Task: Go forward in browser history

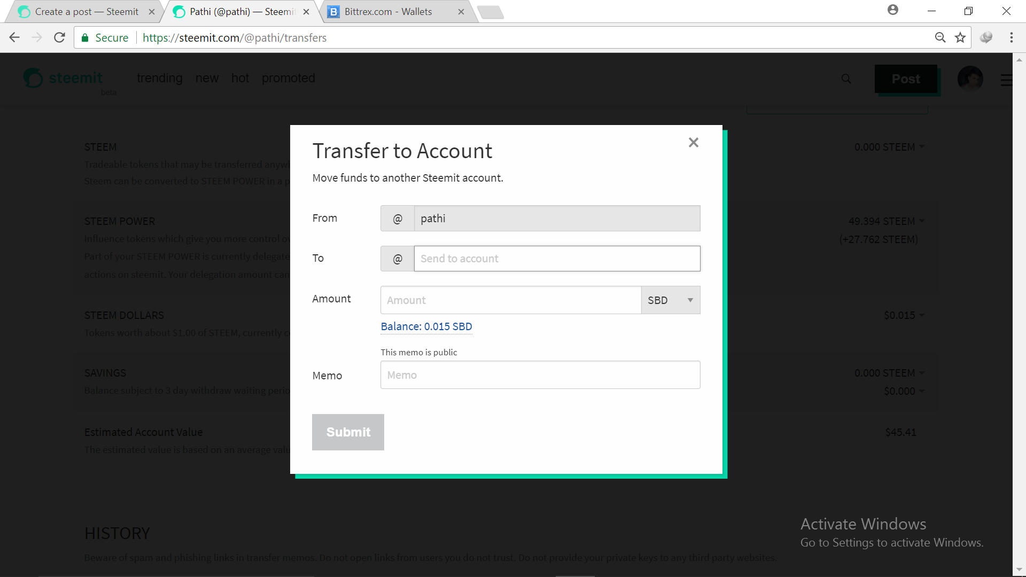Action: pos(37,37)
